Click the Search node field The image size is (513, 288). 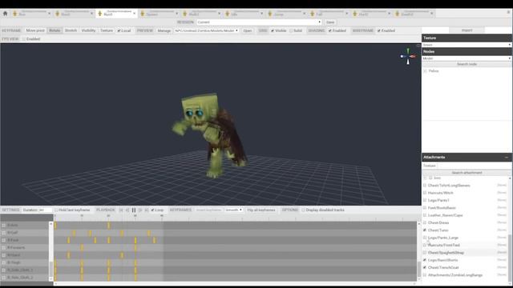(x=467, y=64)
